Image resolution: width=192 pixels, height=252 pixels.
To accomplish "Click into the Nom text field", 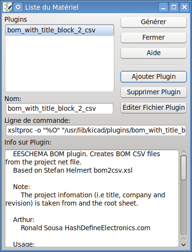I will [59, 108].
